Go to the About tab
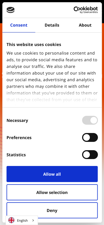The image size is (104, 225). click(85, 25)
